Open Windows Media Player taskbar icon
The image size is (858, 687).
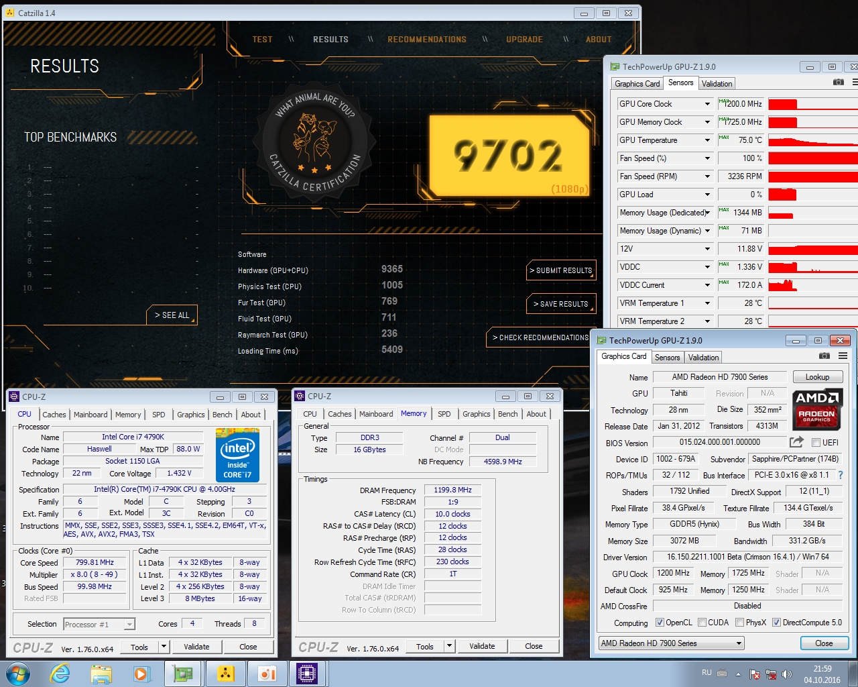click(142, 673)
